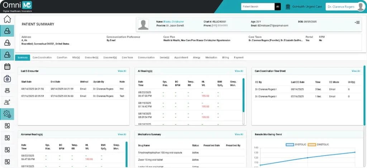The image size is (367, 168).
Task: Open the Care Team tab
Action: pyautogui.click(x=127, y=57)
